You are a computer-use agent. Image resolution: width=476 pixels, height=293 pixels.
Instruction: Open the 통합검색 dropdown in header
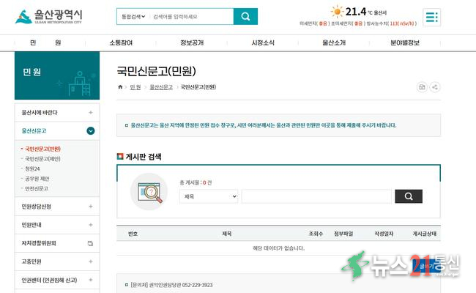132,16
